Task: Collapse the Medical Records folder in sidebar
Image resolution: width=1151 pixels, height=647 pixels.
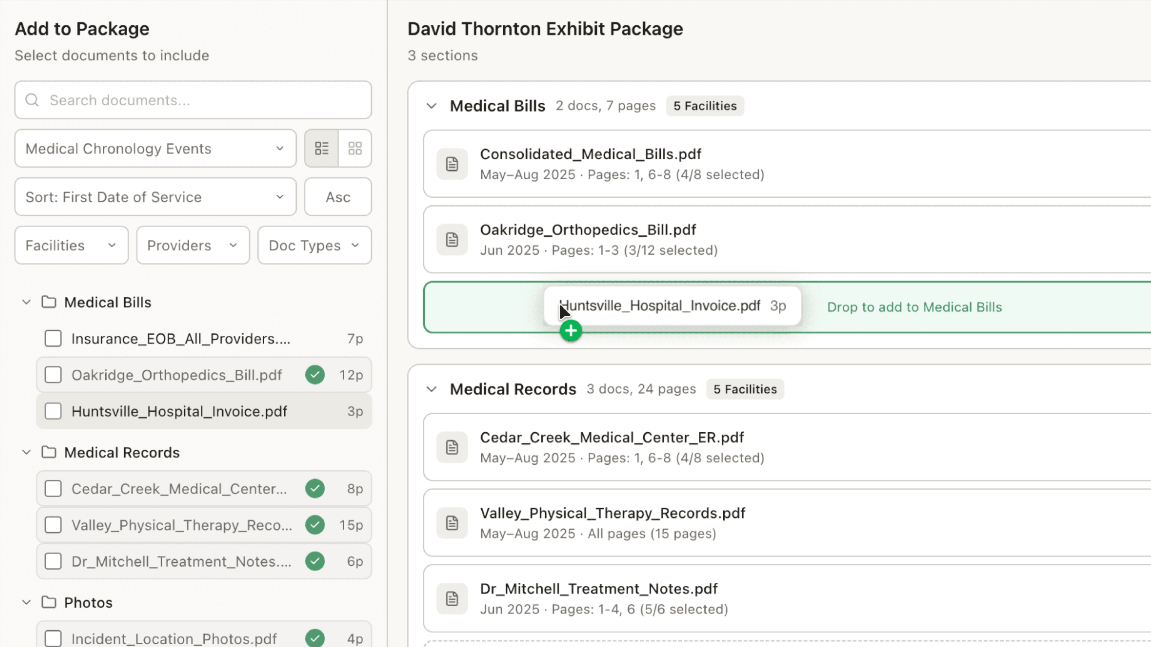Action: tap(27, 452)
